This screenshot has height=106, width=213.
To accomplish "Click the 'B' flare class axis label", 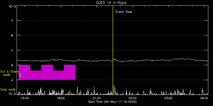I will pyautogui.click(x=12, y=65).
